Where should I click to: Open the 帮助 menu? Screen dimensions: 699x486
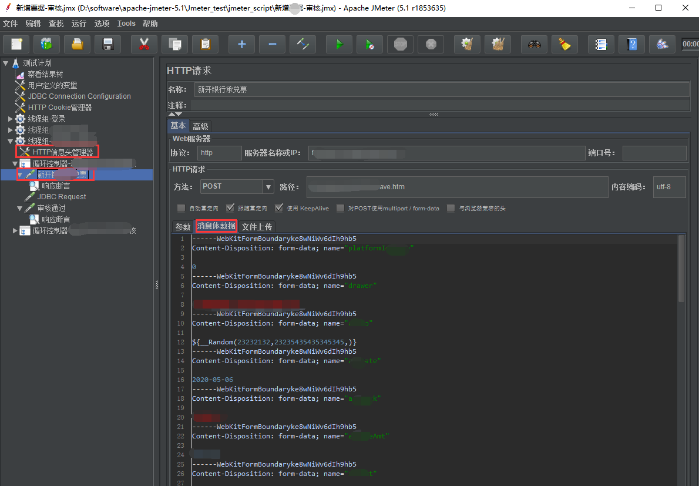click(150, 24)
